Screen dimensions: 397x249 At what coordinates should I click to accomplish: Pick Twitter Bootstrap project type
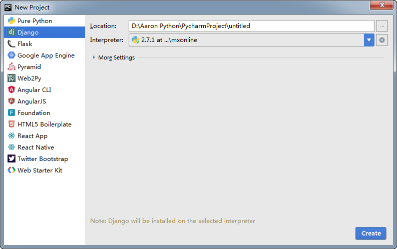(x=45, y=159)
